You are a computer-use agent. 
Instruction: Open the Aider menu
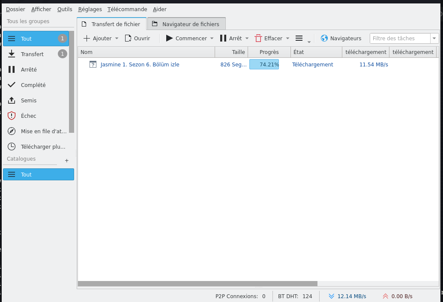160,9
